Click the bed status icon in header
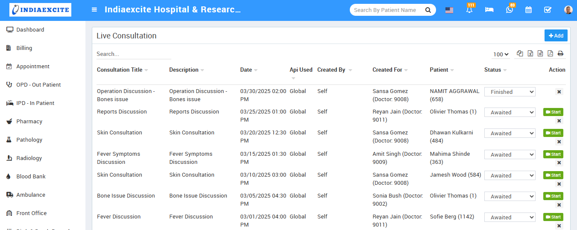The width and height of the screenshot is (577, 230). click(x=489, y=10)
